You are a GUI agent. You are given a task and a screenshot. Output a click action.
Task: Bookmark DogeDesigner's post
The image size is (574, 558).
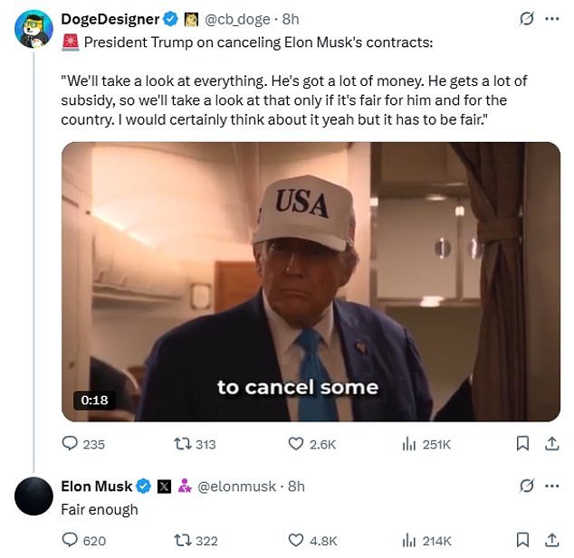(522, 443)
